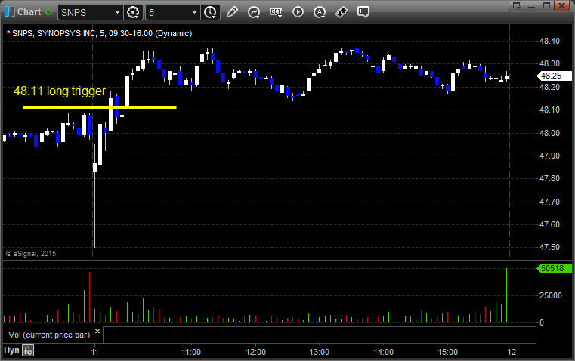Viewport: 575px width, 361px height.
Task: Click the current price tag 48.25
Action: (554, 76)
